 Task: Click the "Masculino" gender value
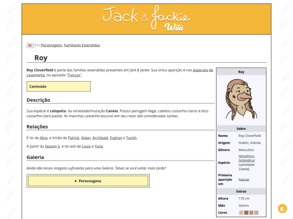pyautogui.click(x=246, y=150)
